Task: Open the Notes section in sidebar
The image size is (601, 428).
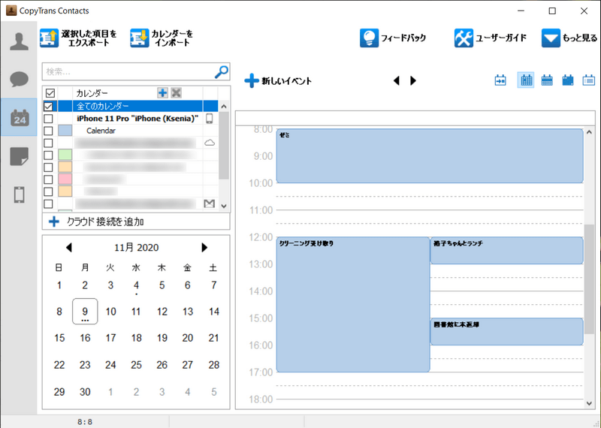Action: point(19,156)
